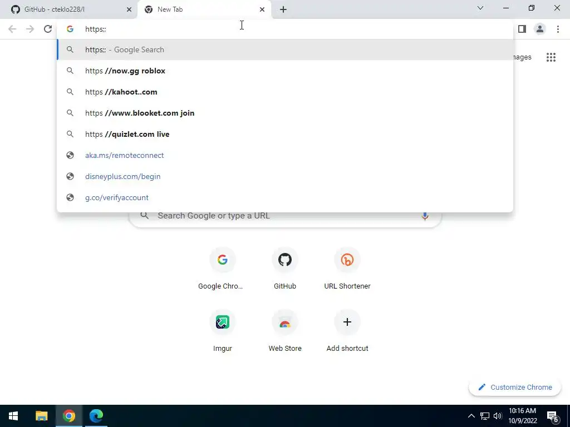Open the Google apps grid
Screen dimensions: 570x427
tap(551, 57)
